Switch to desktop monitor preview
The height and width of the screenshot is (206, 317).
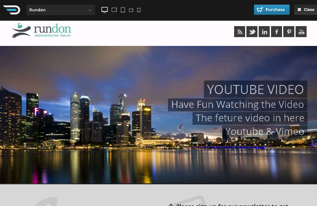click(105, 10)
